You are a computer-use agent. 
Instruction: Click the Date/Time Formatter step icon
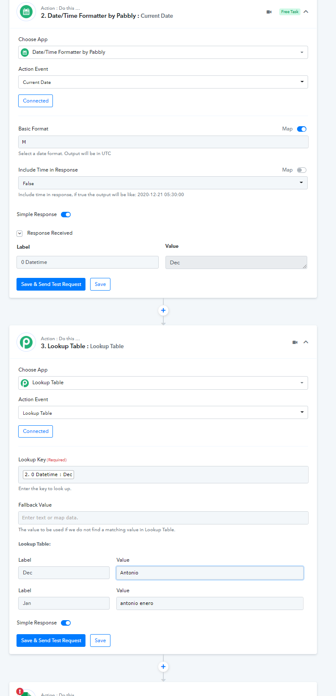coord(26,11)
